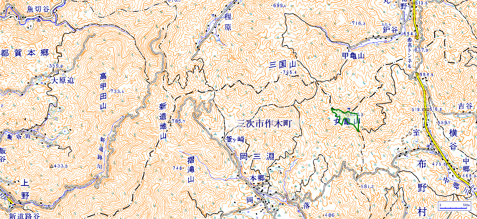Select the 吉谷 place label
This screenshot has height=219, width=477.
pos(466,106)
